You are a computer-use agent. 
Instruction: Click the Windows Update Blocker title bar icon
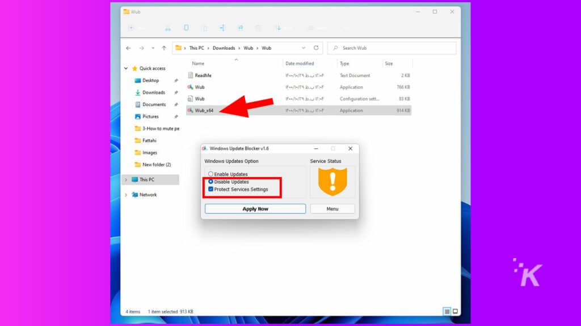[x=204, y=148]
